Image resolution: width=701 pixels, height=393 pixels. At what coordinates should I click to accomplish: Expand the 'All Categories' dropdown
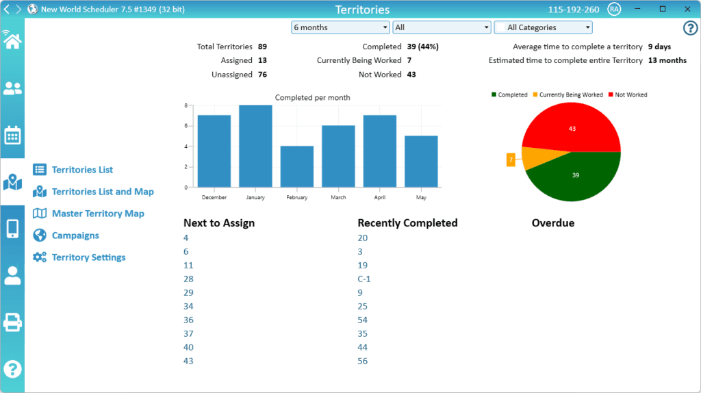(543, 27)
